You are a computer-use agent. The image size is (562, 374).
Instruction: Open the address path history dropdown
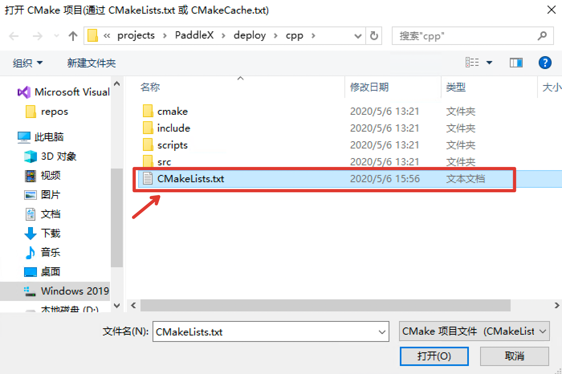(358, 36)
